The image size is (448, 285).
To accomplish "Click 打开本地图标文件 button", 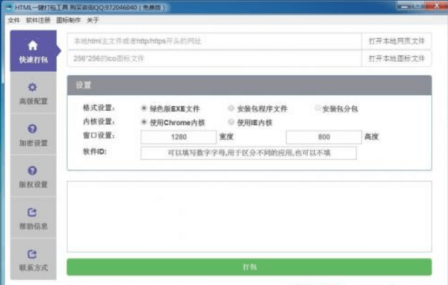I will point(397,59).
